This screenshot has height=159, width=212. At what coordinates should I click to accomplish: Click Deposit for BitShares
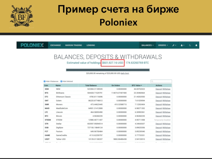point(159,93)
